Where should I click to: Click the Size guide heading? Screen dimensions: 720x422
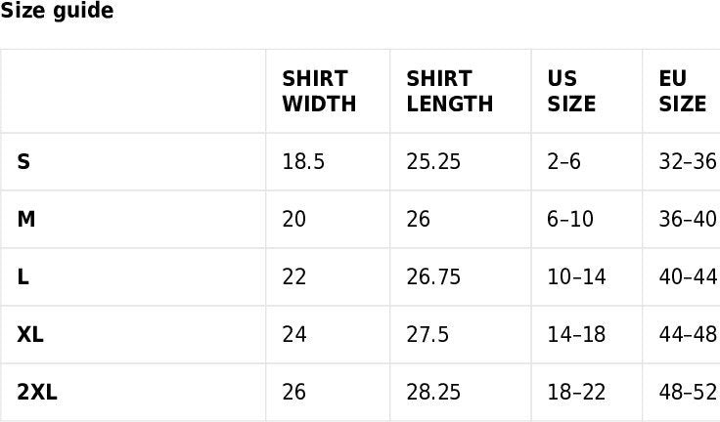click(x=57, y=10)
